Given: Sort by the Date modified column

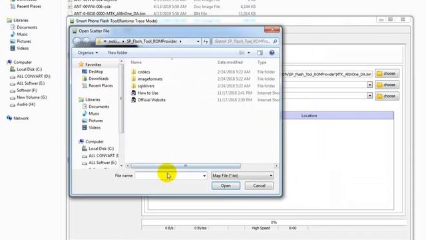Looking at the screenshot, I should [230, 62].
